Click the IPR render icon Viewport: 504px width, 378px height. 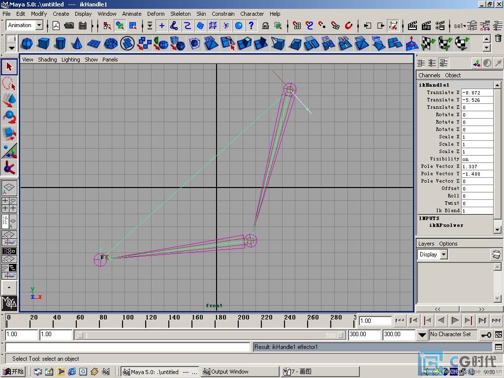426,26
